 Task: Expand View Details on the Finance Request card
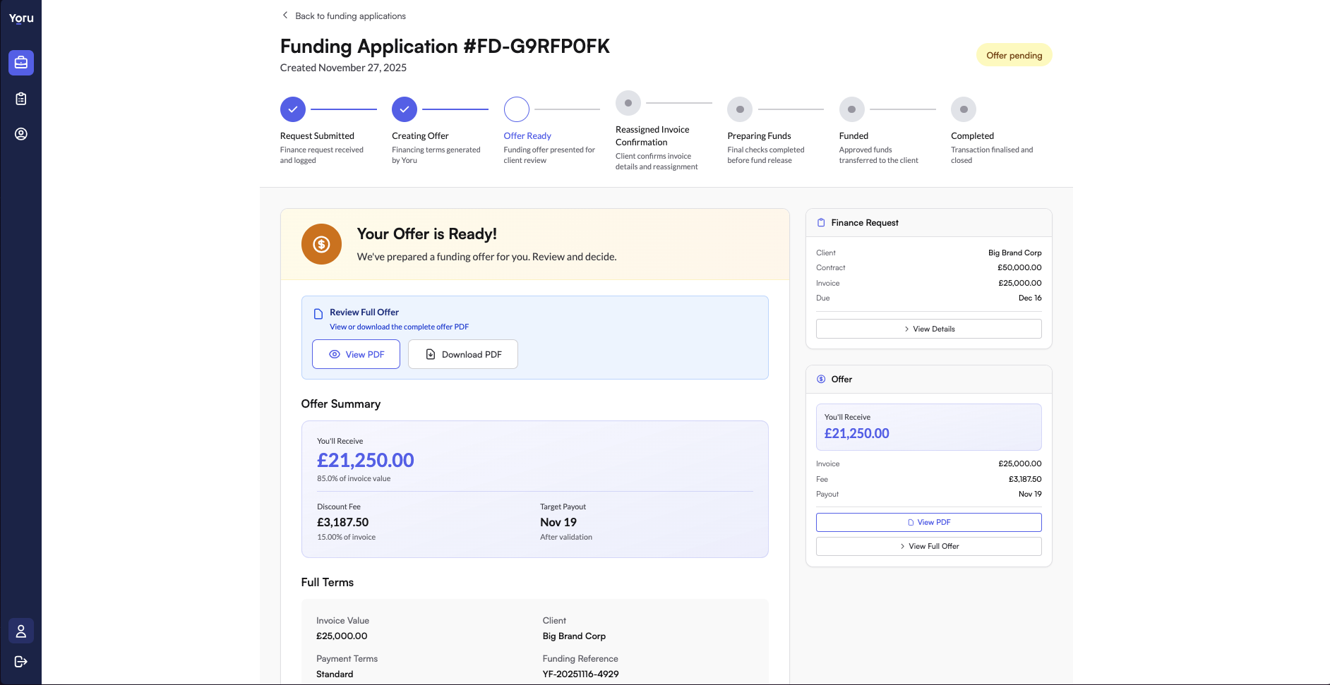click(928, 329)
